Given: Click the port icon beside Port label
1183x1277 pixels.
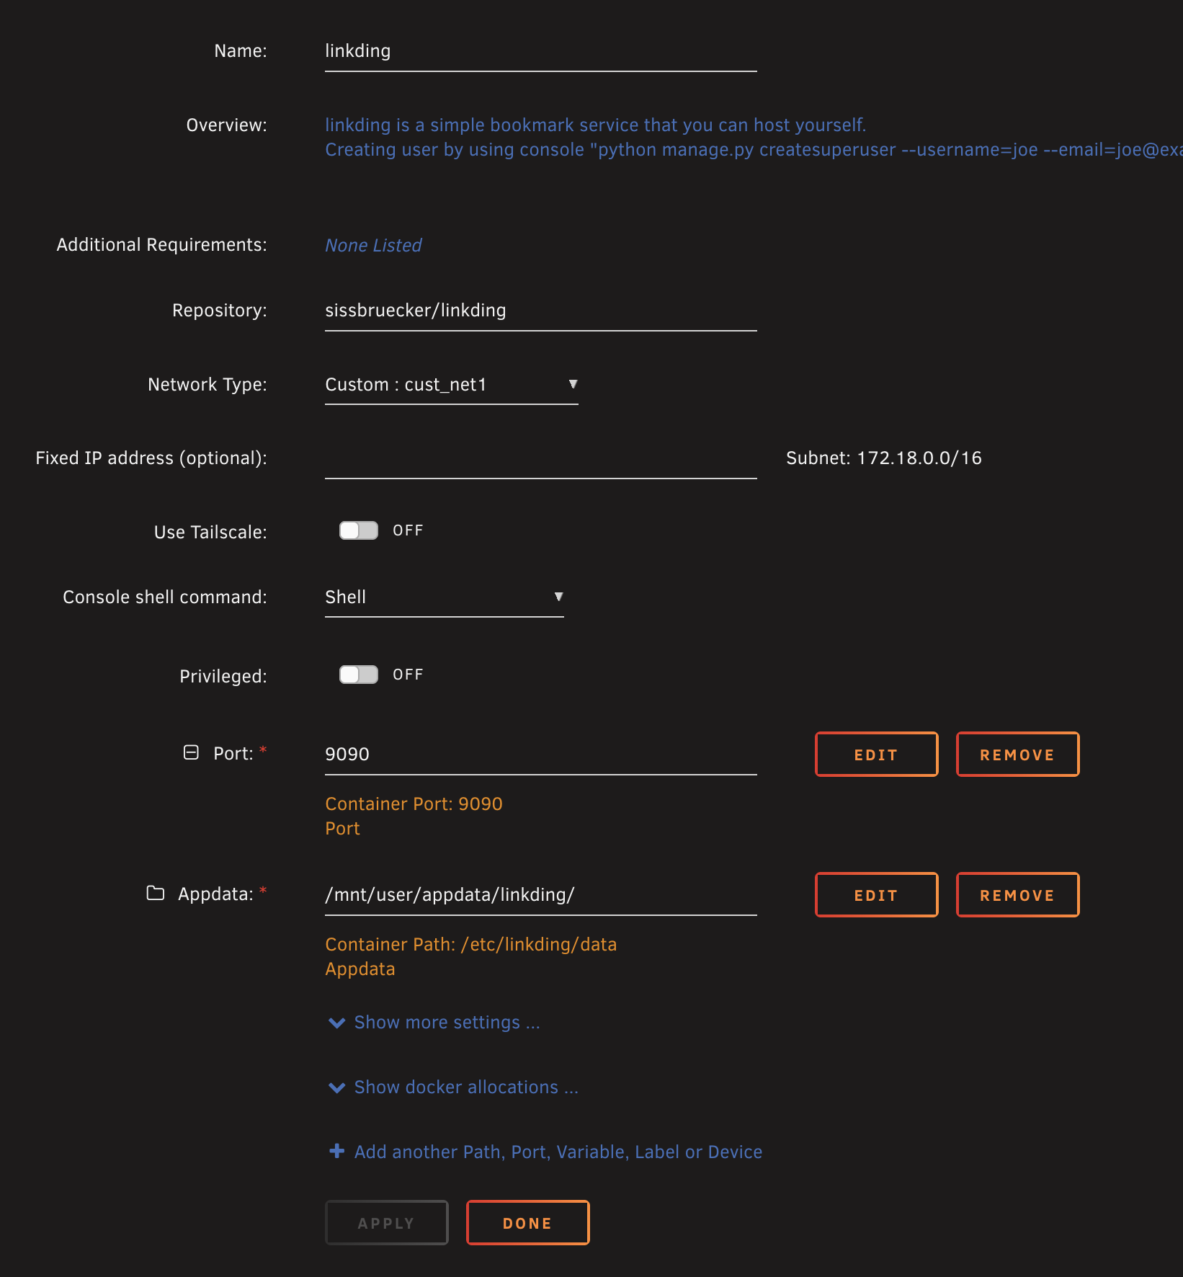Looking at the screenshot, I should [191, 752].
